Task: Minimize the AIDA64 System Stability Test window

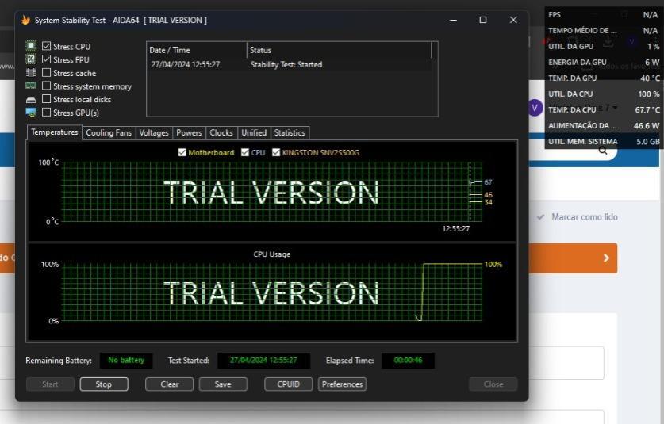Action: [x=453, y=20]
